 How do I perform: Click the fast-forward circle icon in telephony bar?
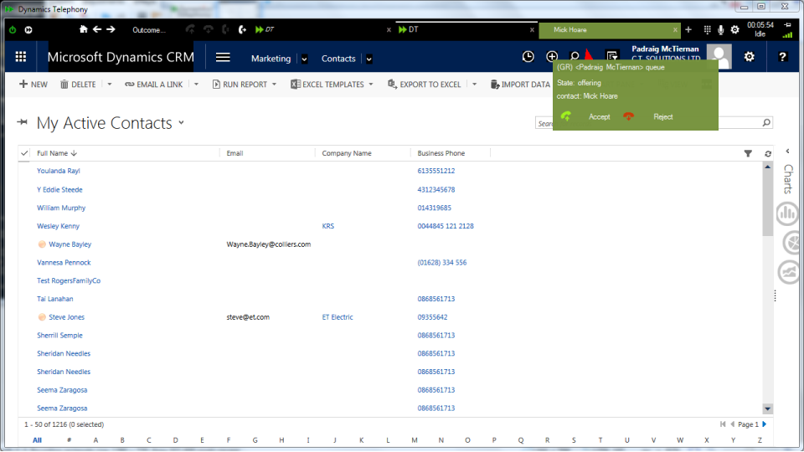point(28,30)
